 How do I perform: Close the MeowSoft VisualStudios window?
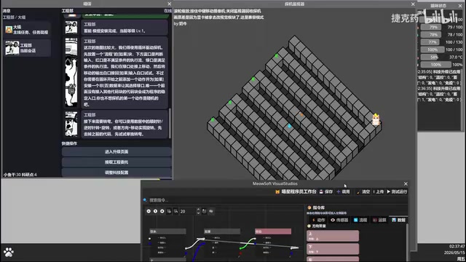coord(406,184)
